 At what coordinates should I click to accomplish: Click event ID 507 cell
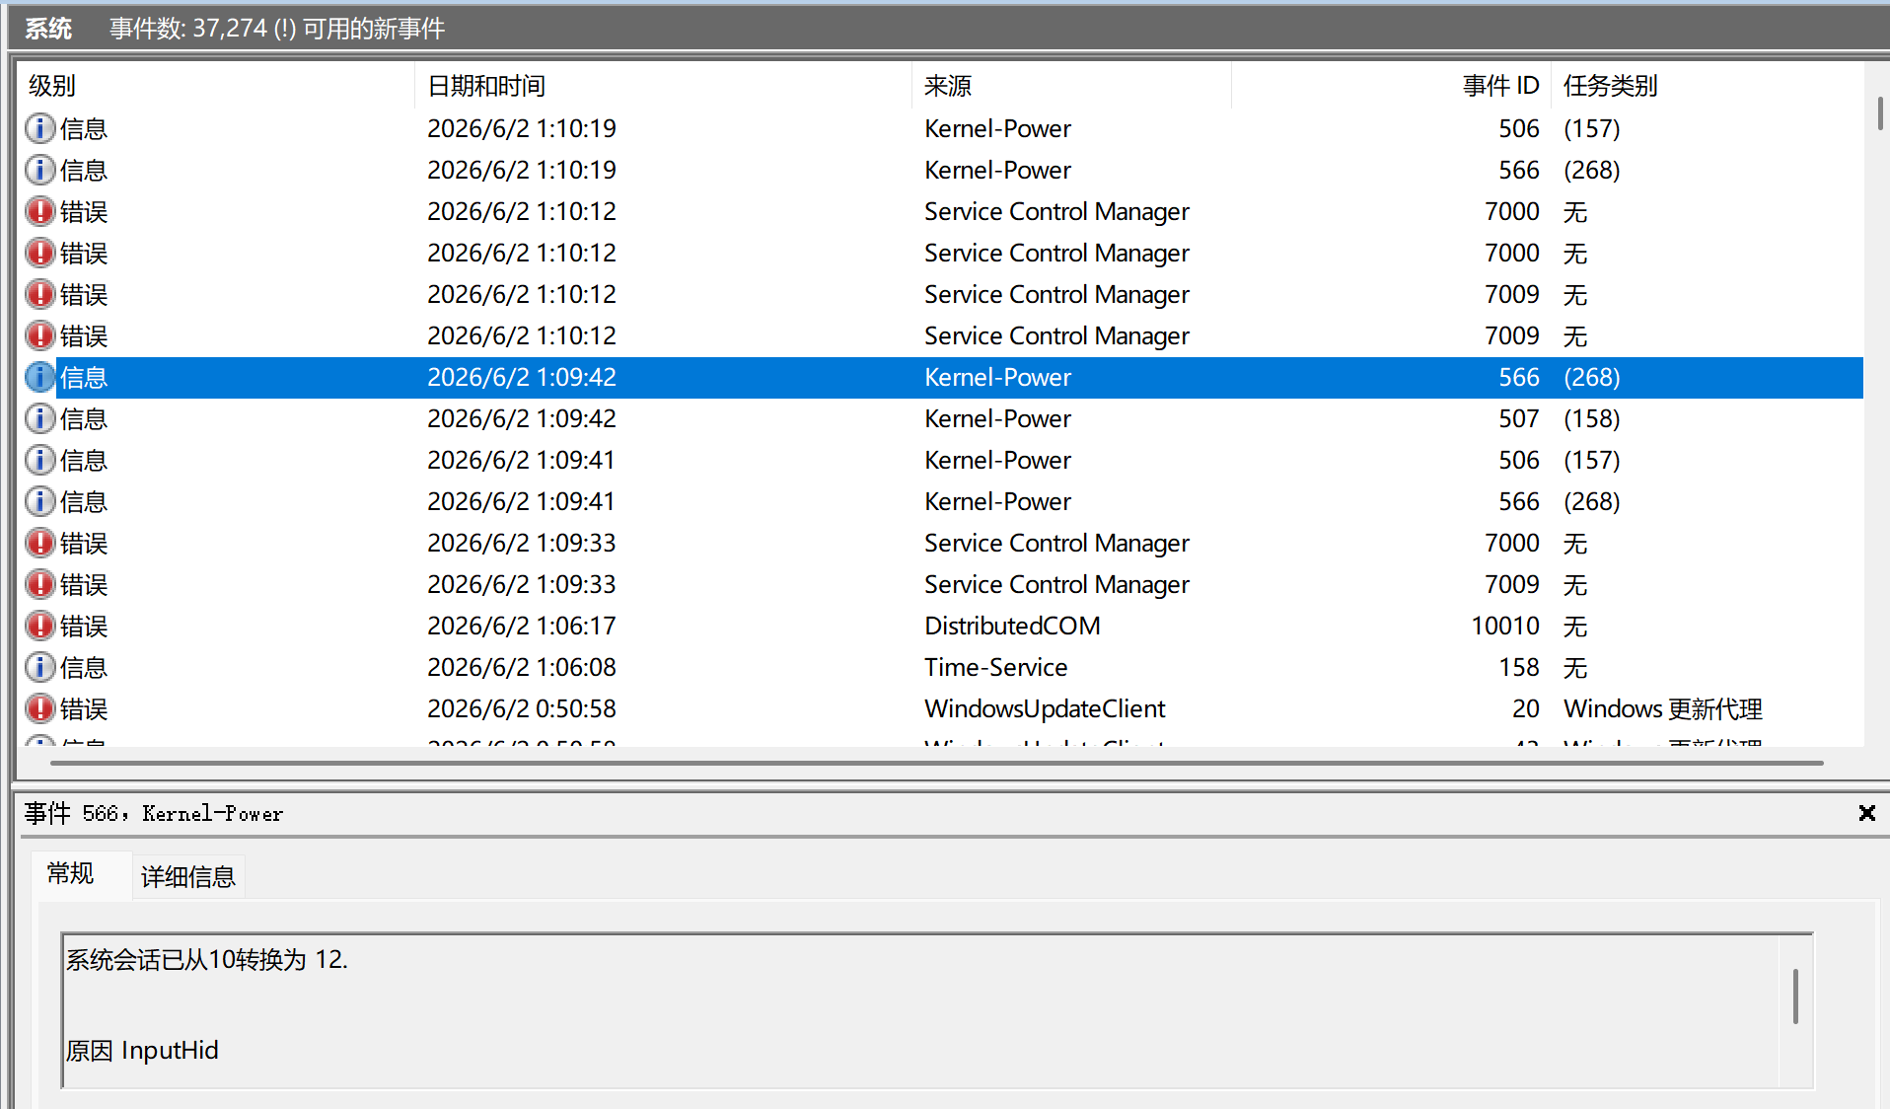click(x=1519, y=418)
